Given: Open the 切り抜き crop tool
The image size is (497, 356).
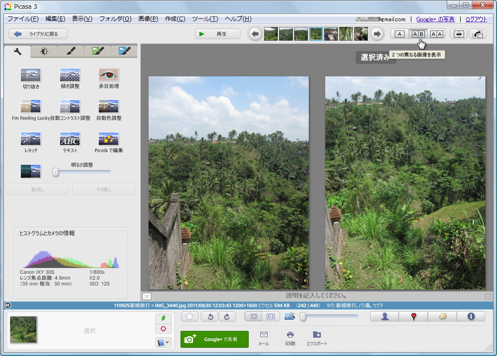Looking at the screenshot, I should [31, 78].
